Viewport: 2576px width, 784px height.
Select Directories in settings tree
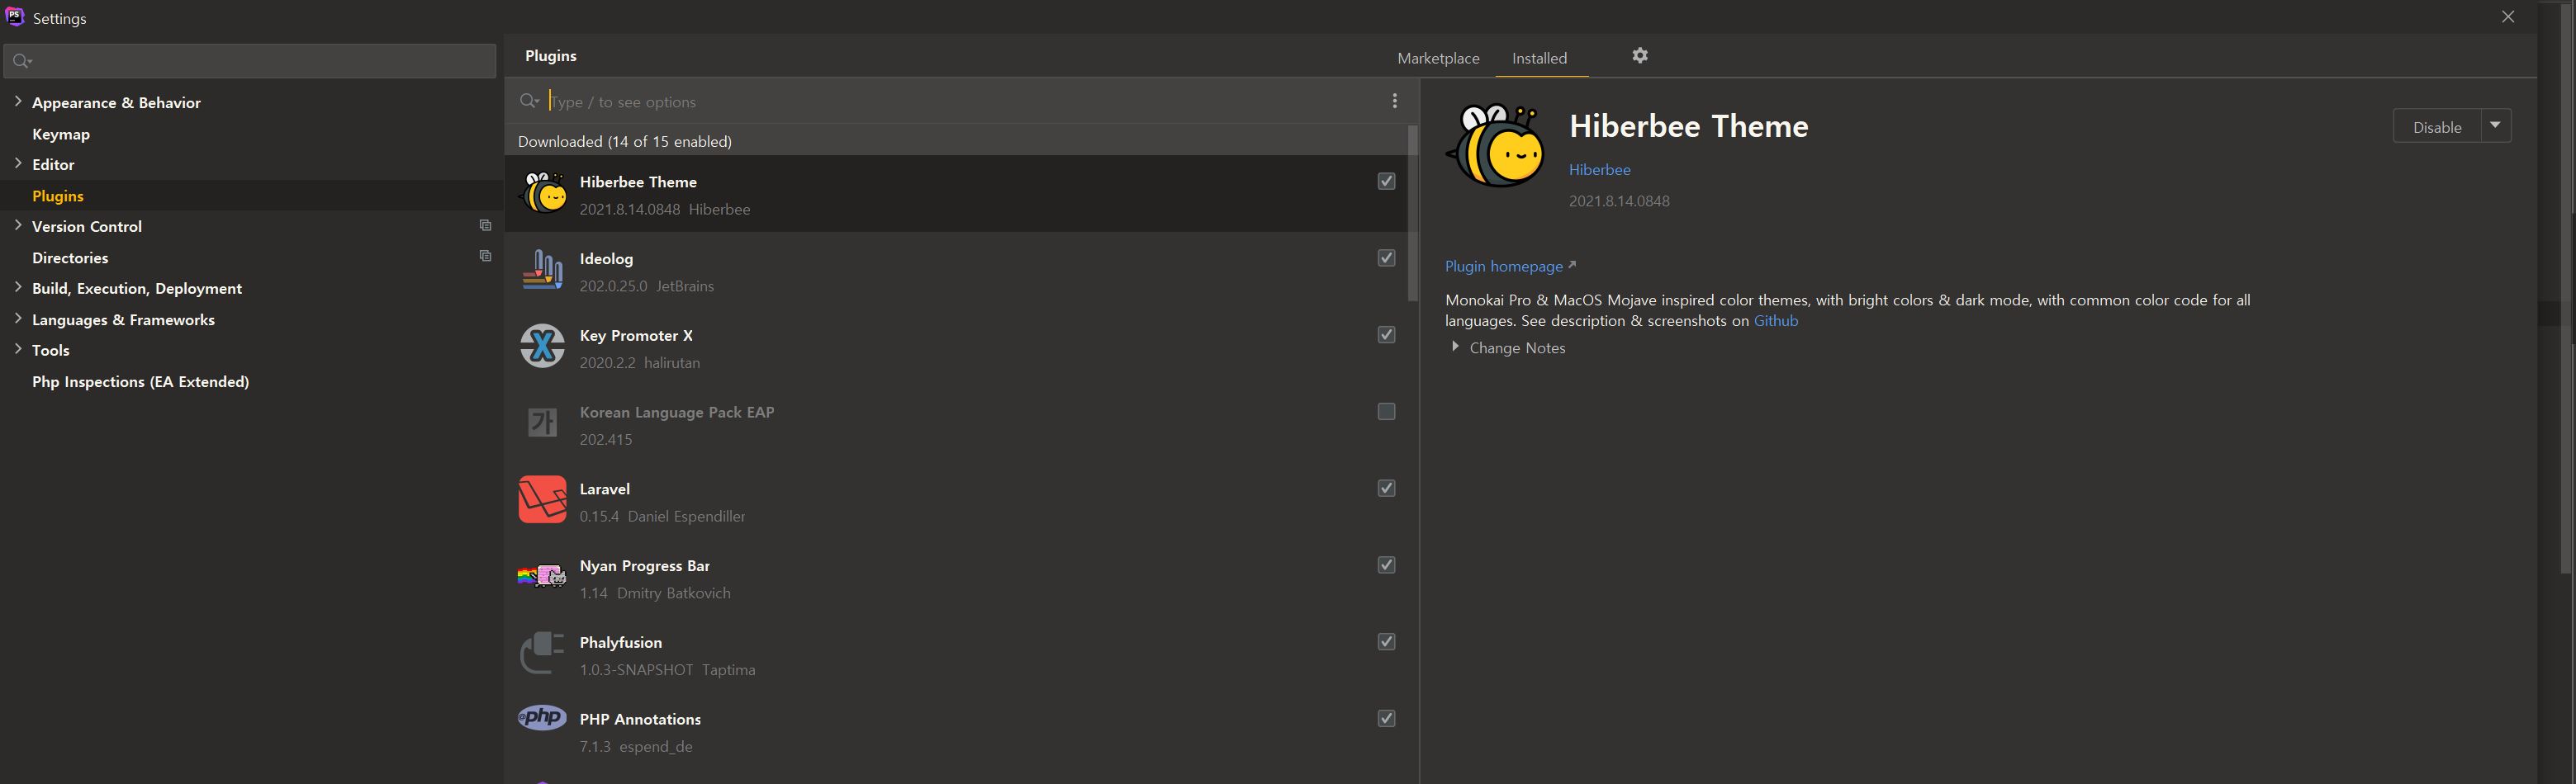pos(70,257)
